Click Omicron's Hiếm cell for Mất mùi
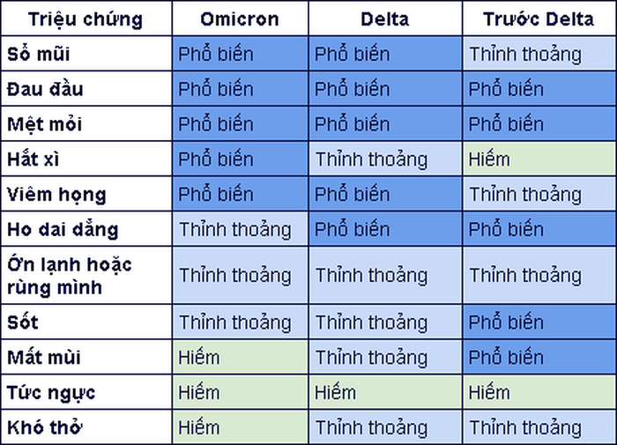 (x=199, y=357)
